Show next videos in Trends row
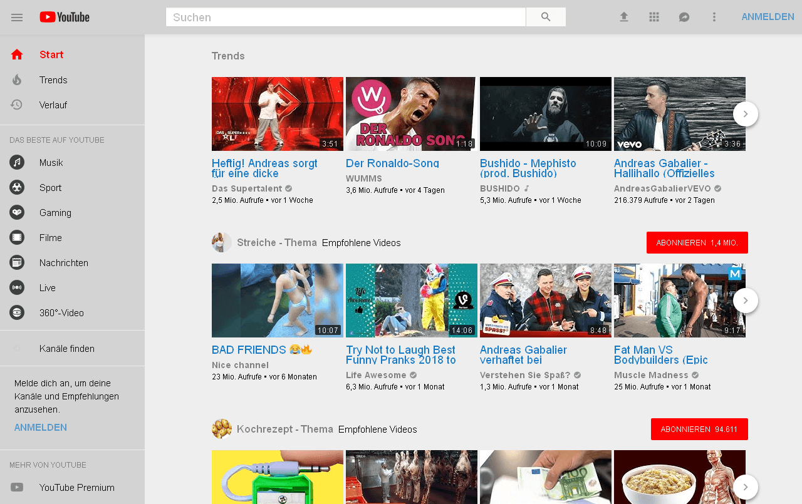This screenshot has height=504, width=802. [x=746, y=114]
